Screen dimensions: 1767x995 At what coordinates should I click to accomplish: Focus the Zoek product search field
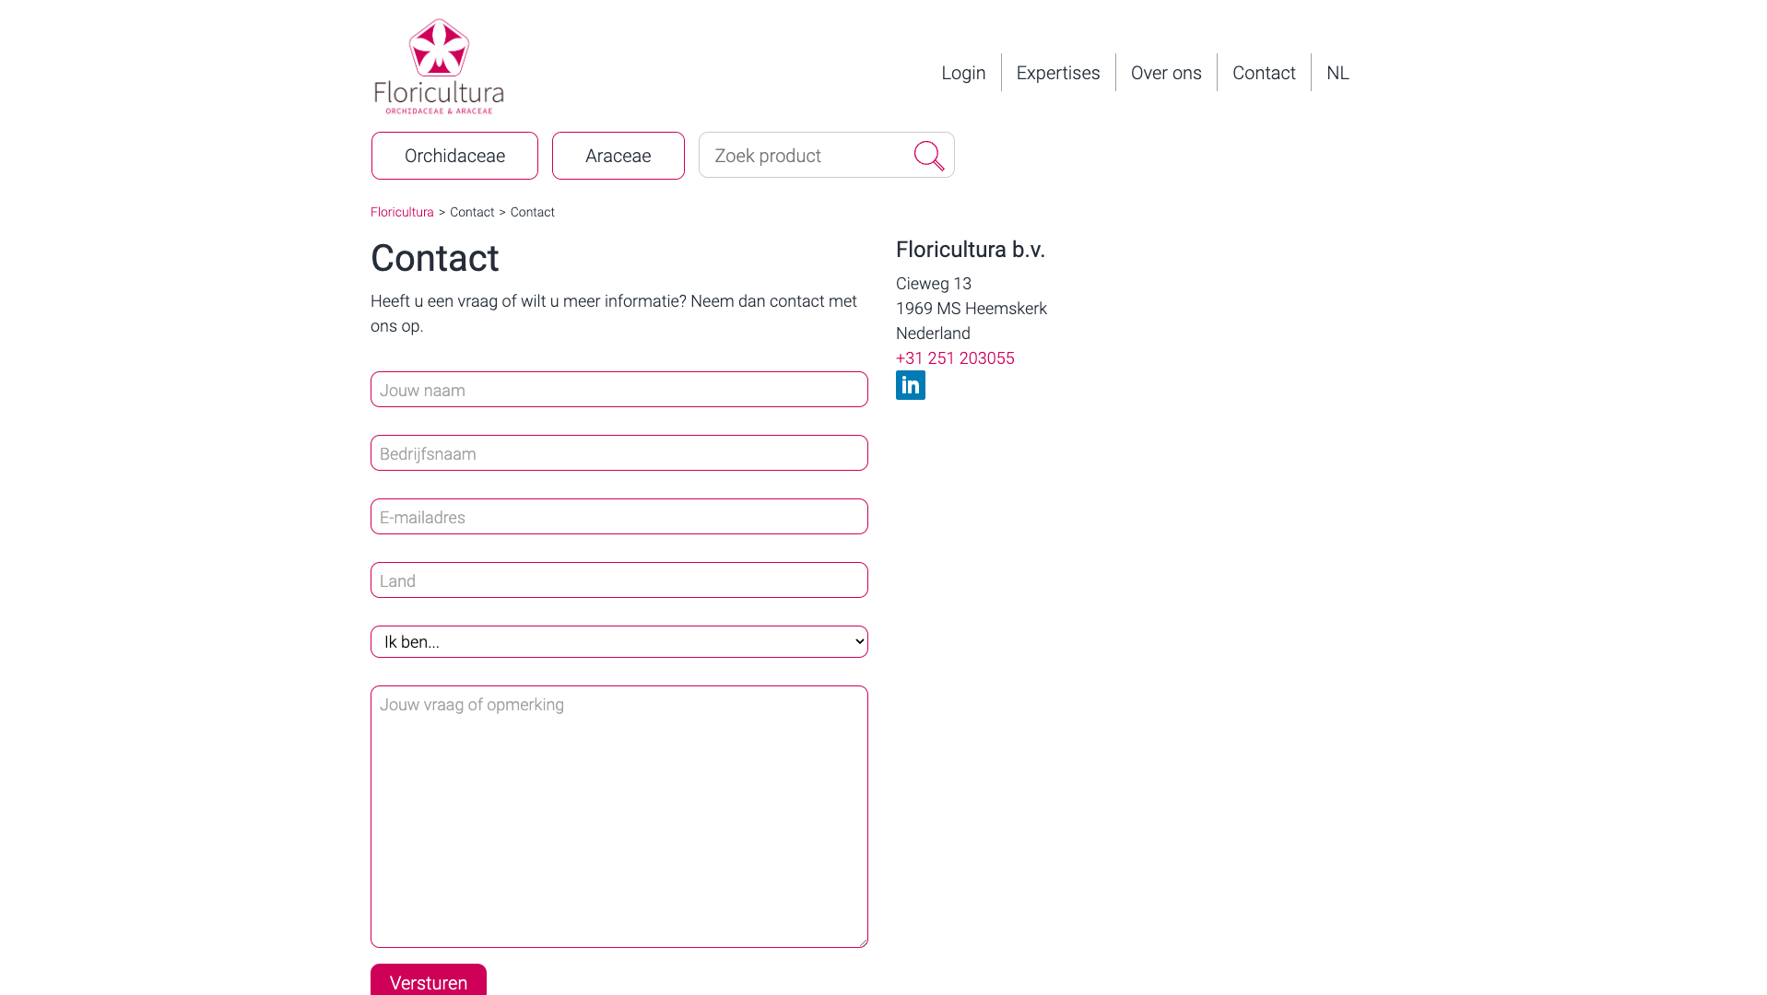click(802, 156)
